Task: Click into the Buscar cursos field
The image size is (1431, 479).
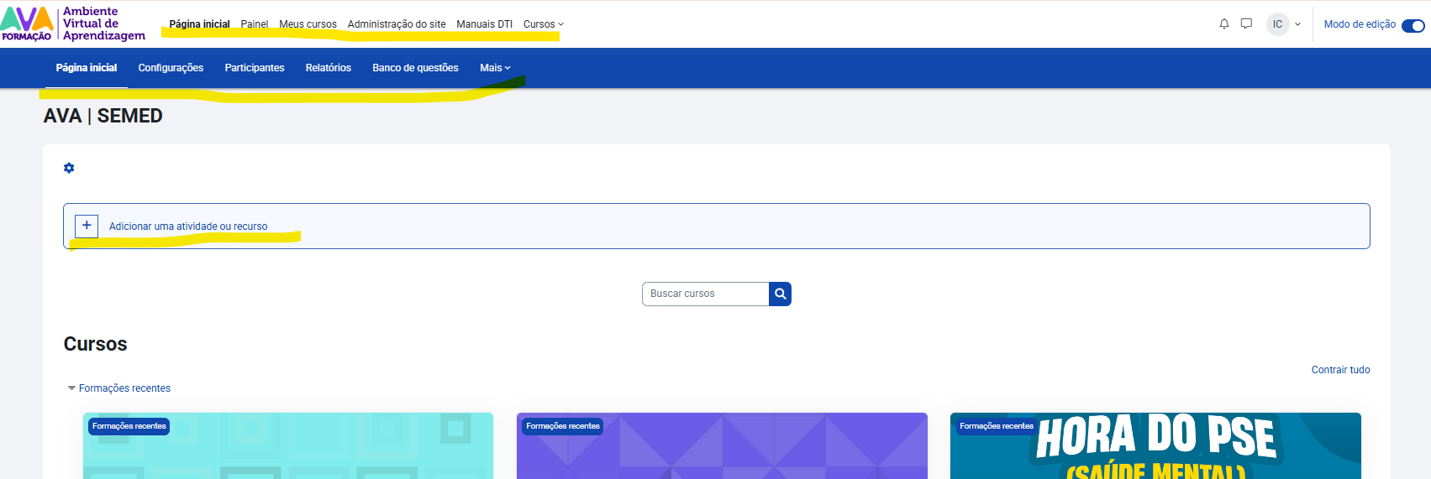Action: click(x=706, y=294)
